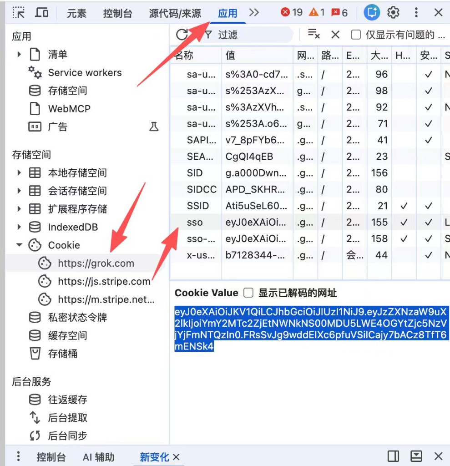Switch to AI 辅助 drawer tab
Screen dimensions: 450x466
[x=99, y=457]
